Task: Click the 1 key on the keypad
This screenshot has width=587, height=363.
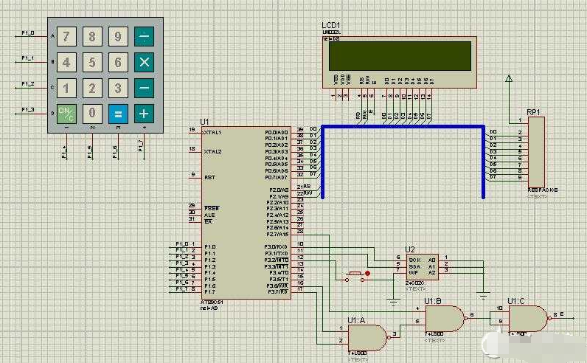Action: coord(66,88)
